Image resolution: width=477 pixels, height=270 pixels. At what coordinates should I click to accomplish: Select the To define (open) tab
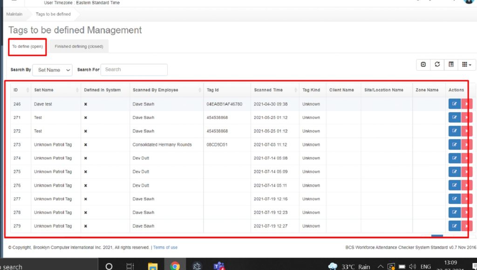click(27, 46)
